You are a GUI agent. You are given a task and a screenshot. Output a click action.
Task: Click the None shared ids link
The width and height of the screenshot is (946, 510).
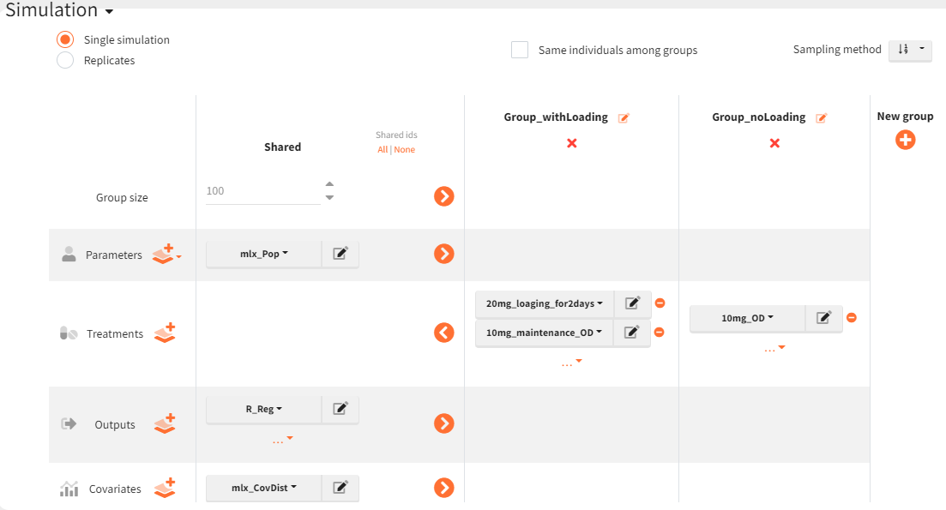click(404, 149)
